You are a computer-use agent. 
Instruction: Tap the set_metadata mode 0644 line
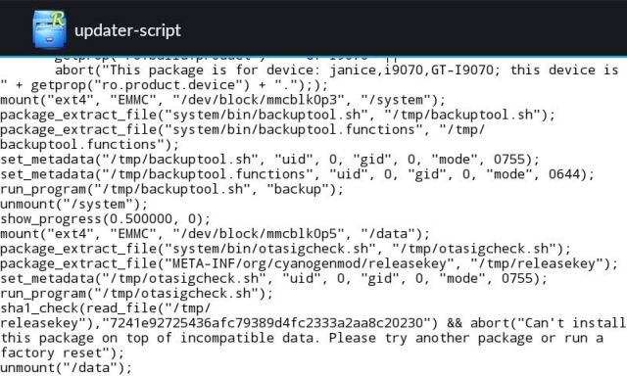pos(297,174)
